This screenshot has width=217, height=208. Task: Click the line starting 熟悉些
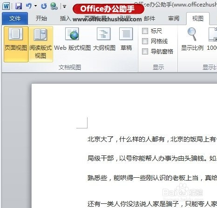coord(152,178)
